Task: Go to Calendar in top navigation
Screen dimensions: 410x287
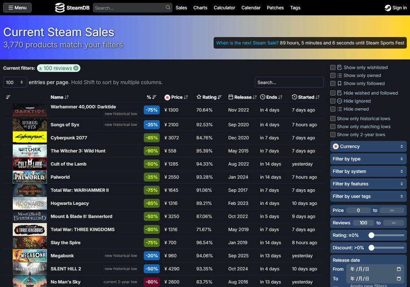Action: coord(251,8)
